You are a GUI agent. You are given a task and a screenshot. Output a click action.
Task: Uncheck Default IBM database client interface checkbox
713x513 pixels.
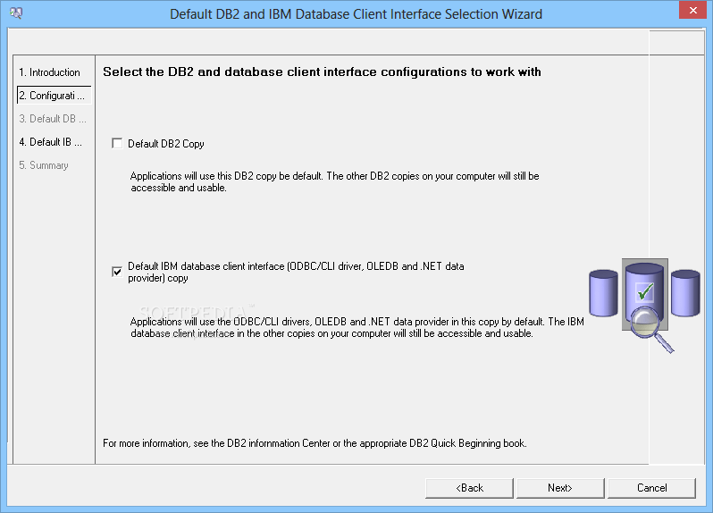[x=117, y=272]
